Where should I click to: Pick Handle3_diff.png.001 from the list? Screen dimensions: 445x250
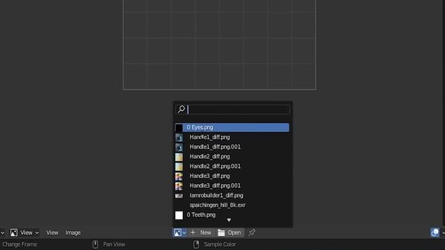click(x=232, y=185)
